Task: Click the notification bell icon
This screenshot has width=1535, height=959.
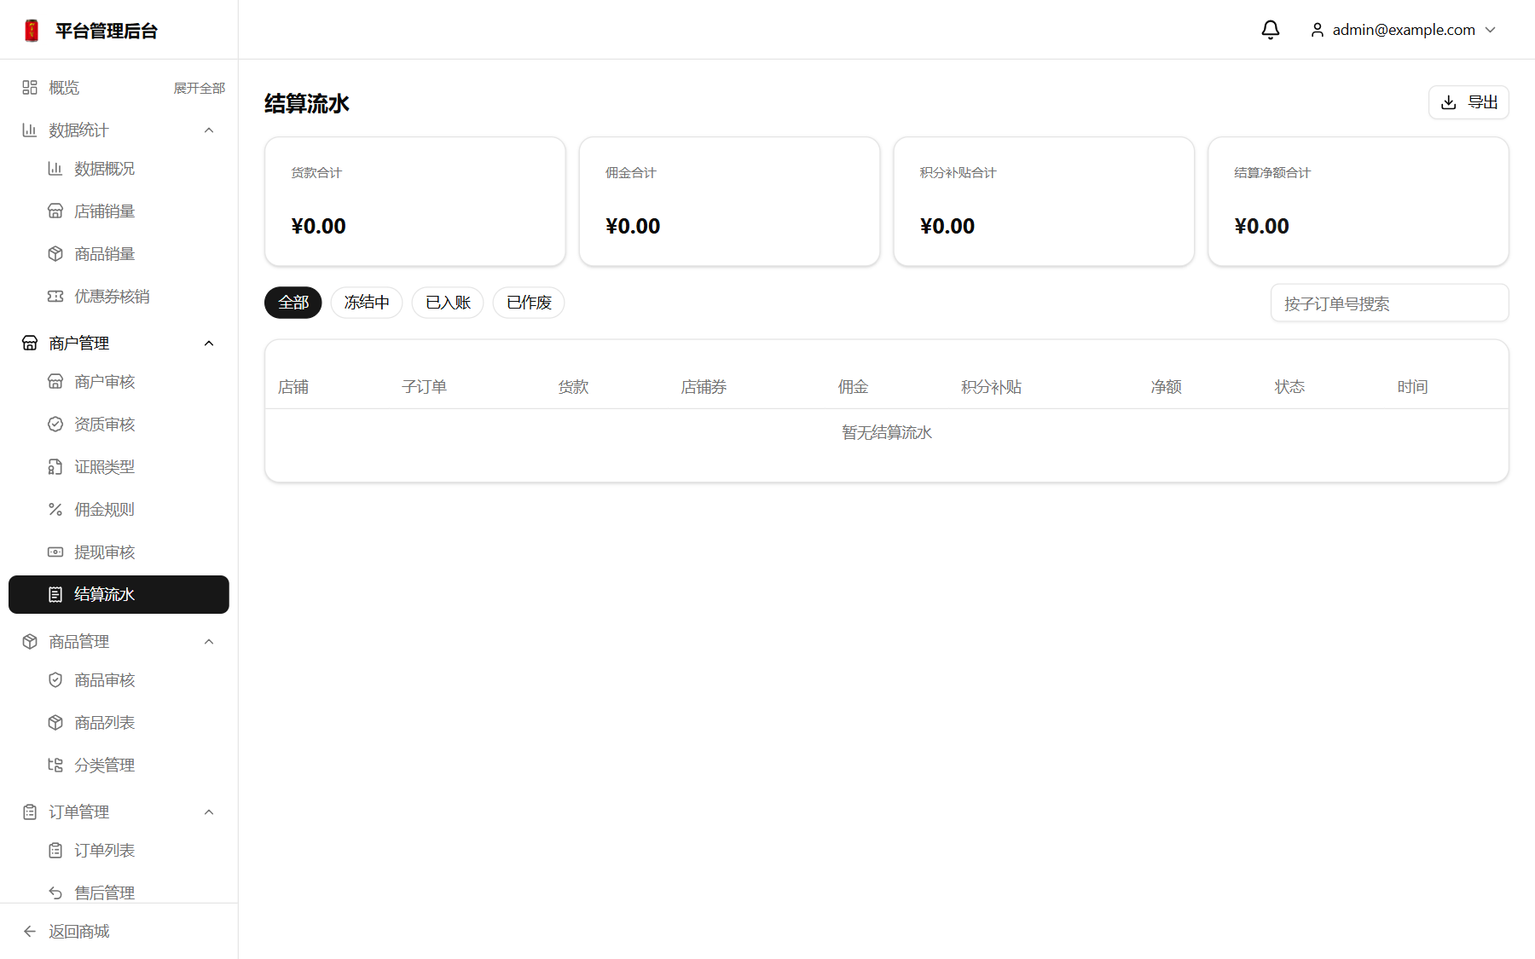Action: [1271, 30]
